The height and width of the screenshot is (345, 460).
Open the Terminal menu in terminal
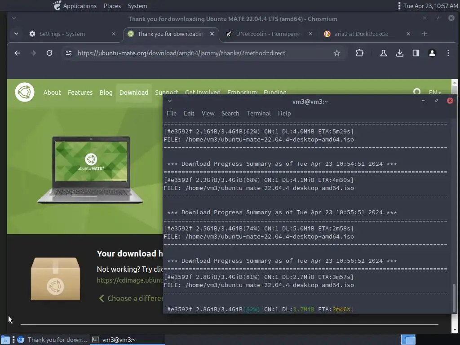(x=258, y=113)
